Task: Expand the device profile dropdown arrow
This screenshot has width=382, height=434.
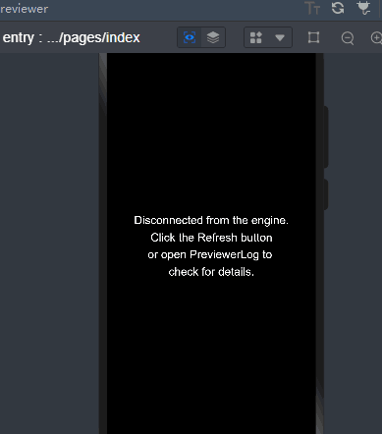Action: (x=280, y=38)
